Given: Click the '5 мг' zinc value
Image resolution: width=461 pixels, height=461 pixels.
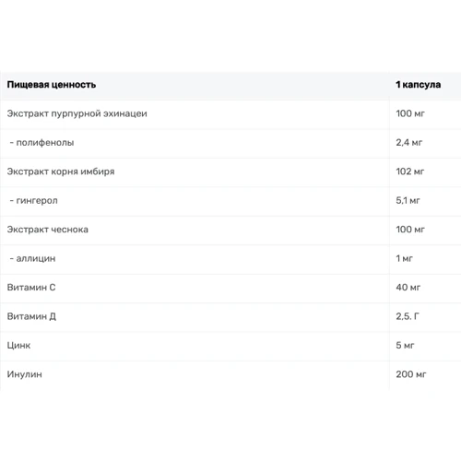Looking at the screenshot, I should tap(405, 346).
